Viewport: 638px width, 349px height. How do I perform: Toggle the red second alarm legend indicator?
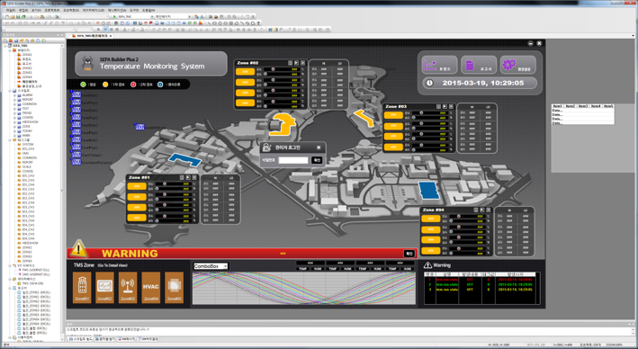pos(133,85)
